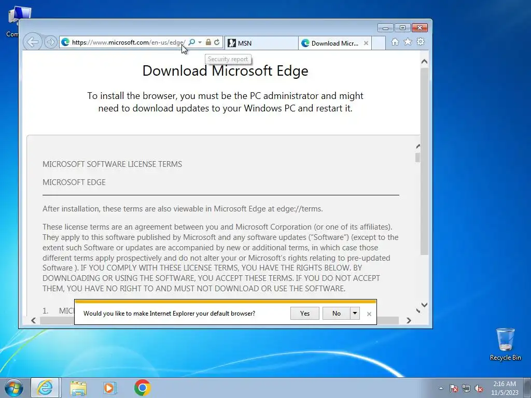Open the taskbar clock showing 2:16 AM
This screenshot has height=398, width=531.
505,388
